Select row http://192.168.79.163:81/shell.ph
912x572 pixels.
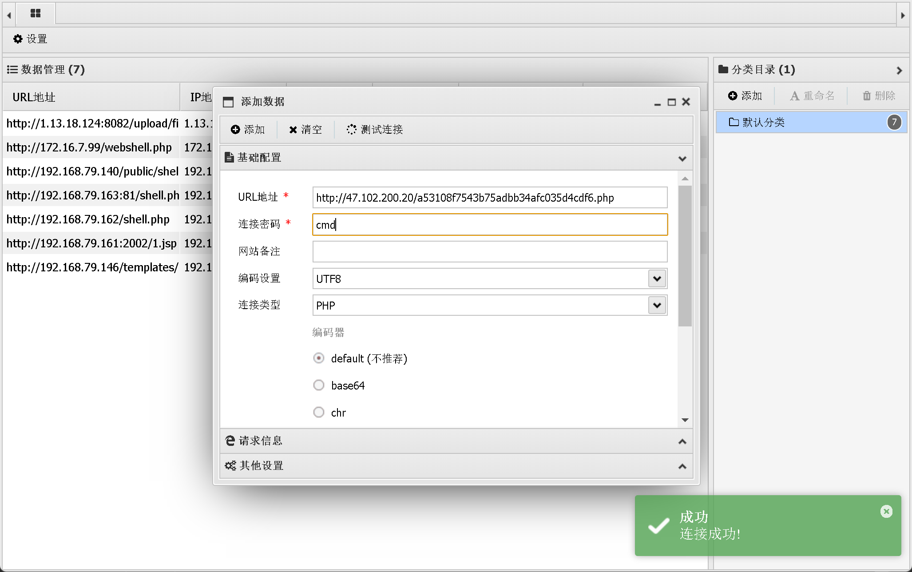pos(92,195)
